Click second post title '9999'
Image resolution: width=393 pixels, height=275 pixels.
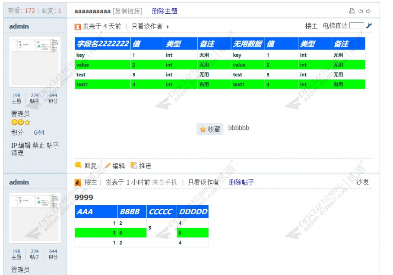(x=84, y=198)
